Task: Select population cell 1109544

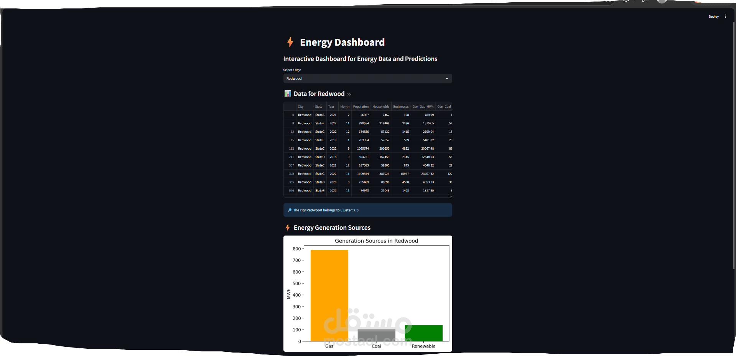Action: [361, 174]
